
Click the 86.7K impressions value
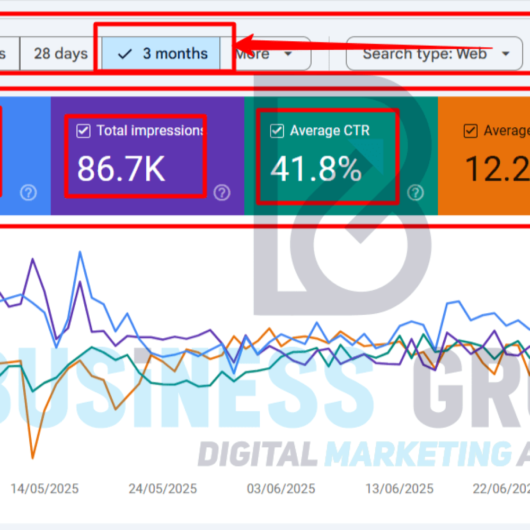pos(121,169)
